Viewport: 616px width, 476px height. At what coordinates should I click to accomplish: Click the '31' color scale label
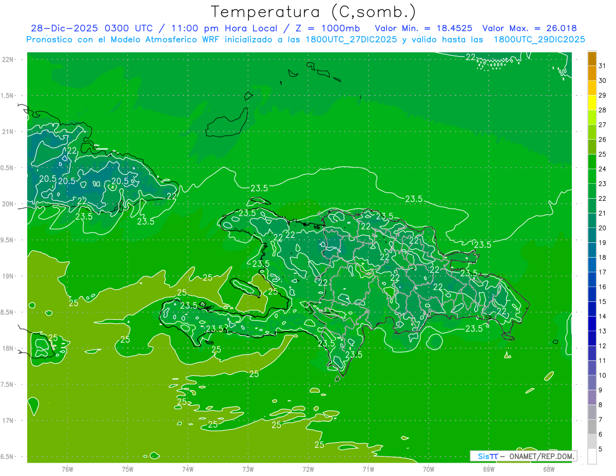(602, 66)
